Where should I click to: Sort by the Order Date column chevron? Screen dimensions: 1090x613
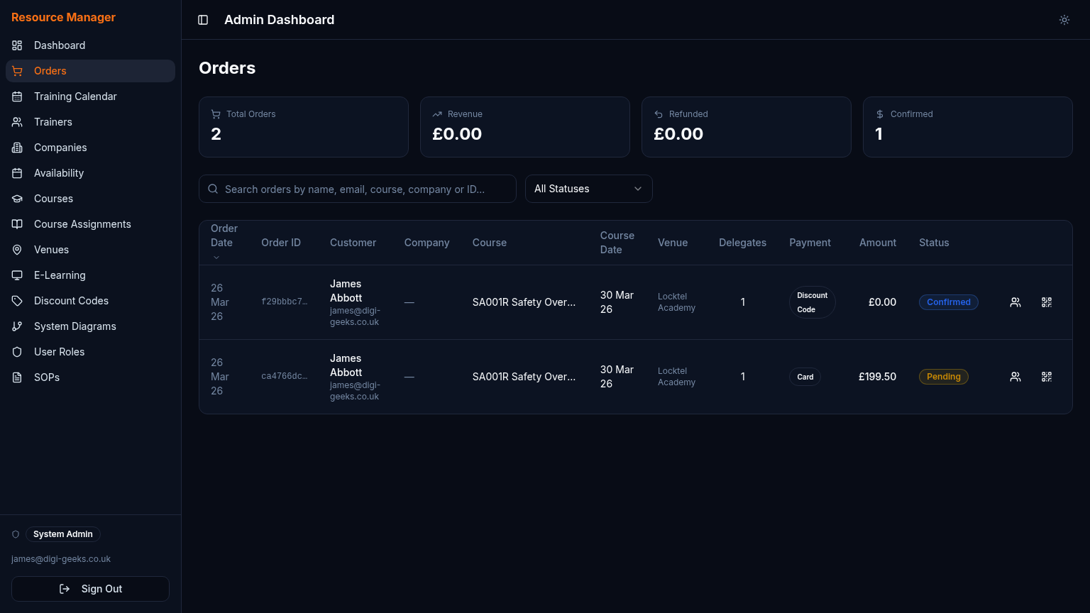216,258
